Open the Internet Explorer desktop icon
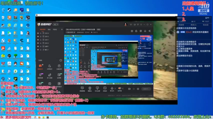The height and width of the screenshot is (119, 213). pos(15,26)
